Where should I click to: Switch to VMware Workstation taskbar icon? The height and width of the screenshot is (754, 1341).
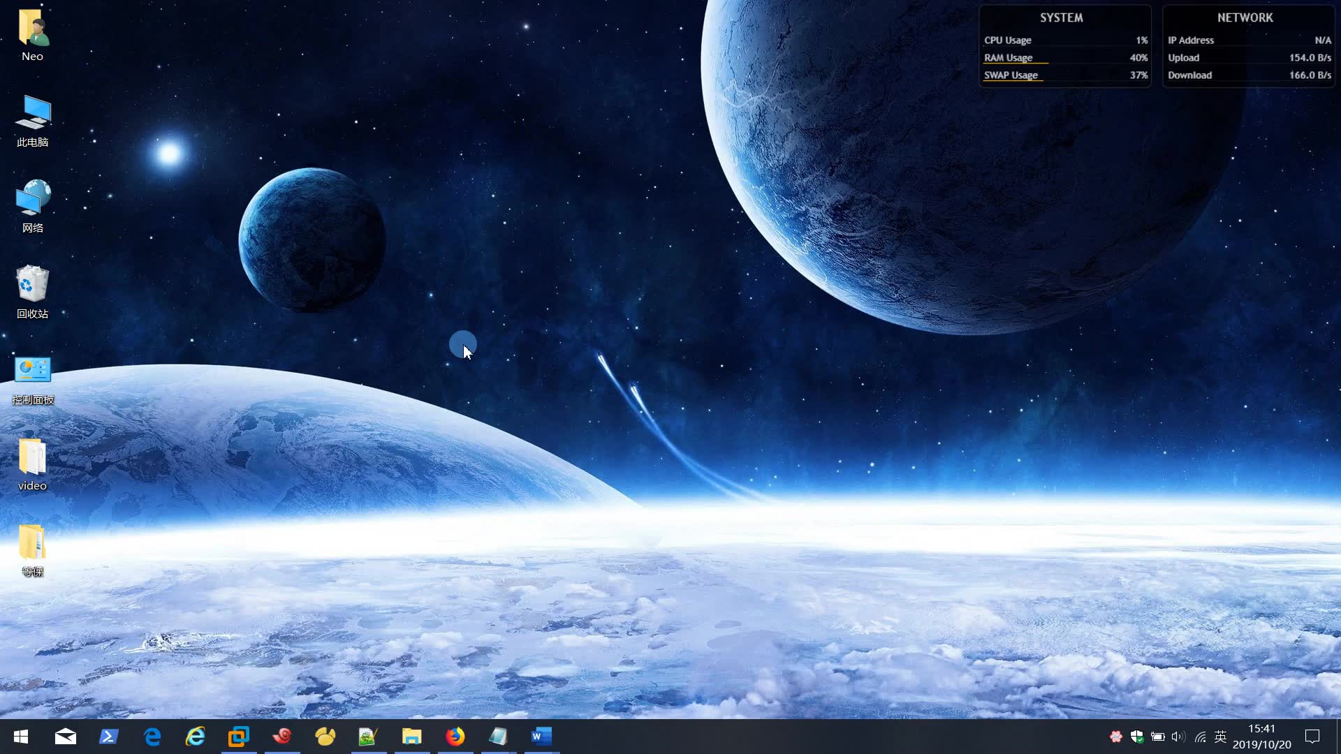point(239,737)
